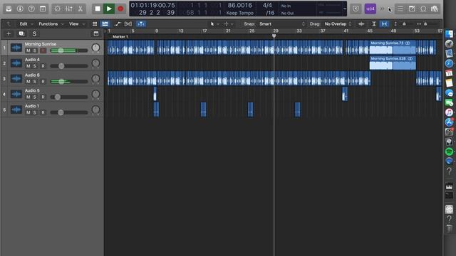The height and width of the screenshot is (256, 456).
Task: Disable record on Morning Sunrise track
Action: [43, 50]
